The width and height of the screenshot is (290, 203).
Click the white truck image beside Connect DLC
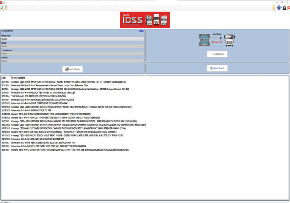229,40
